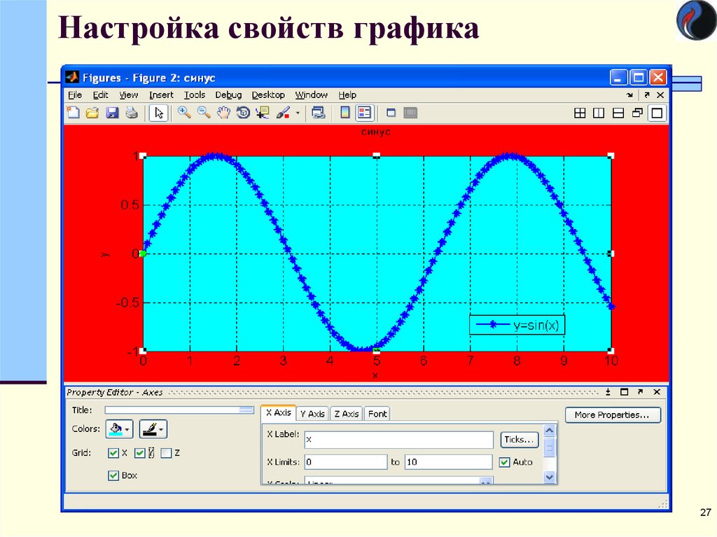Click the Show Plot Tools icon
The height and width of the screenshot is (537, 717).
(x=410, y=113)
